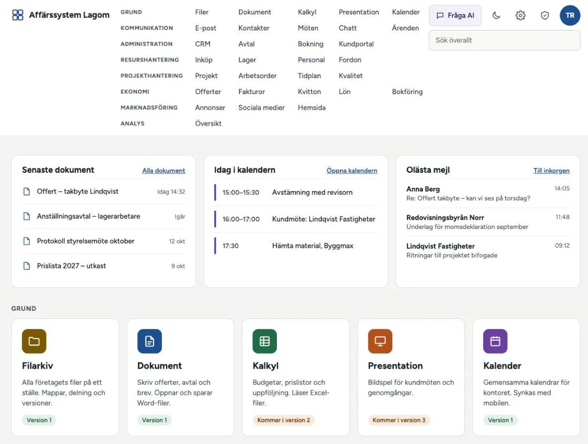Open Lön in the navigation
The width and height of the screenshot is (588, 444).
(x=345, y=92)
